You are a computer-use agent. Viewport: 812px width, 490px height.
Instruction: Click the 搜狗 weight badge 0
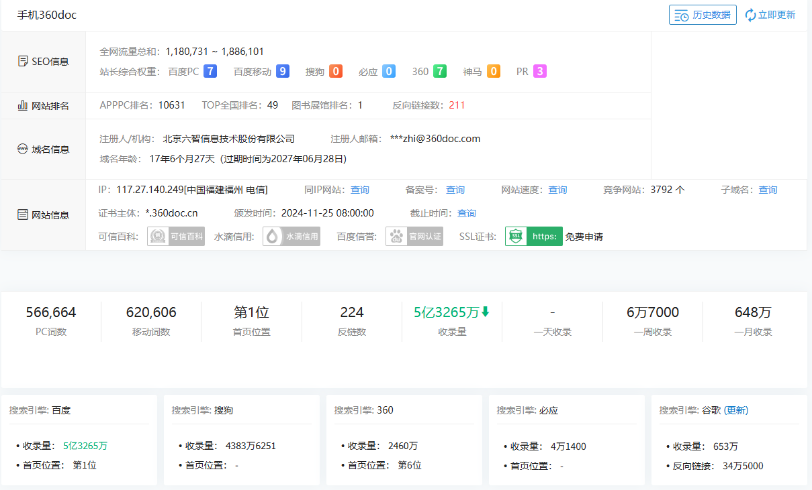click(x=336, y=71)
